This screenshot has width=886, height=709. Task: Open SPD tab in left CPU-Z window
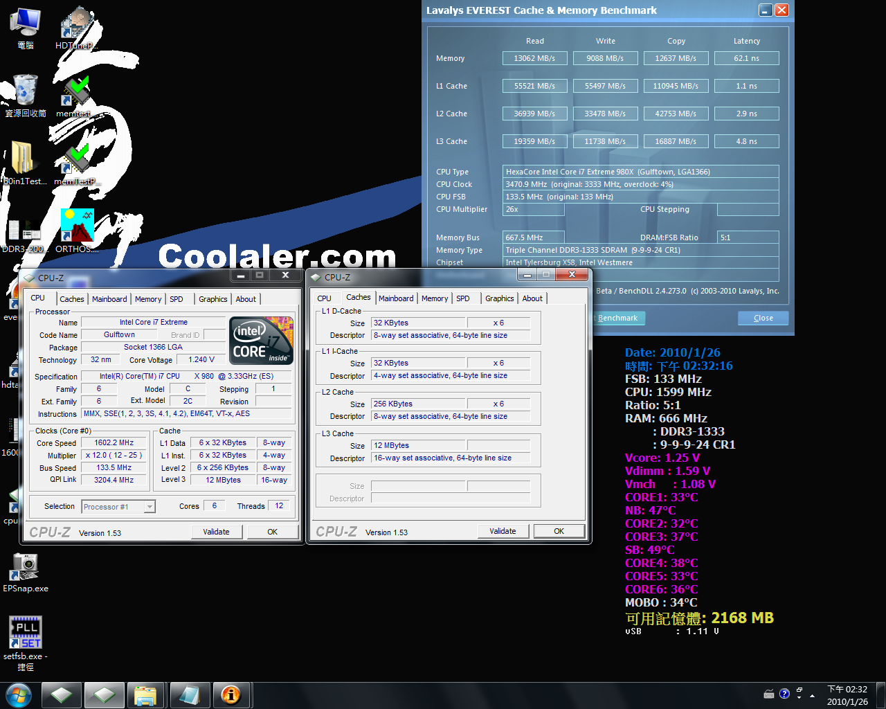click(177, 299)
